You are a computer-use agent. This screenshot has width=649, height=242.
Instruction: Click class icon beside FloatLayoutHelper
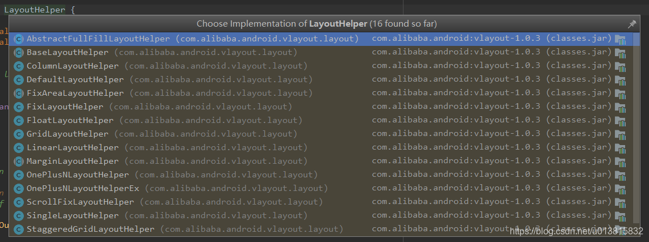point(18,121)
